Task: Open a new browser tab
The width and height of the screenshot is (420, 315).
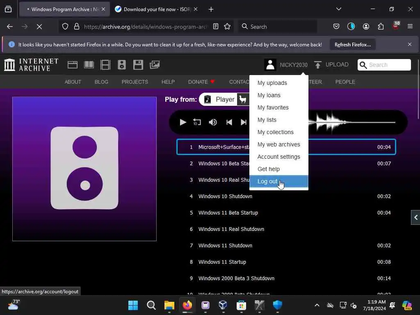Action: click(211, 9)
